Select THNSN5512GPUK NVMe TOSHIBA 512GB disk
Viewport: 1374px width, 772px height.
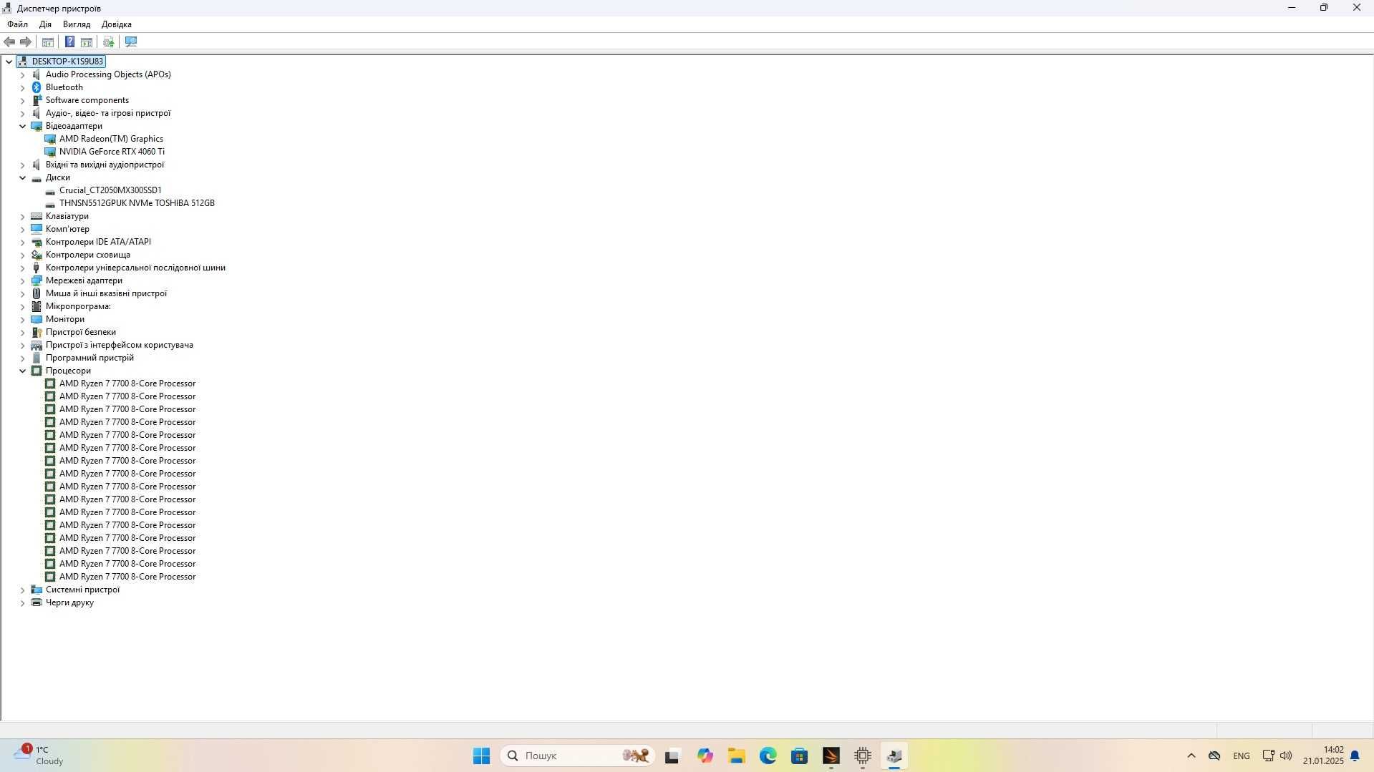coord(137,203)
